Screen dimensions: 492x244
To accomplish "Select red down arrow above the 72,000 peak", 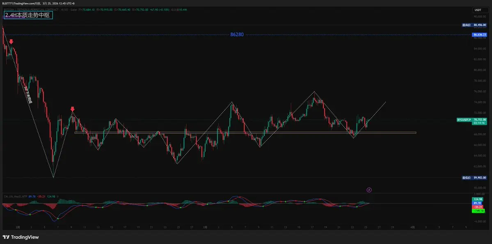I will (x=73, y=109).
